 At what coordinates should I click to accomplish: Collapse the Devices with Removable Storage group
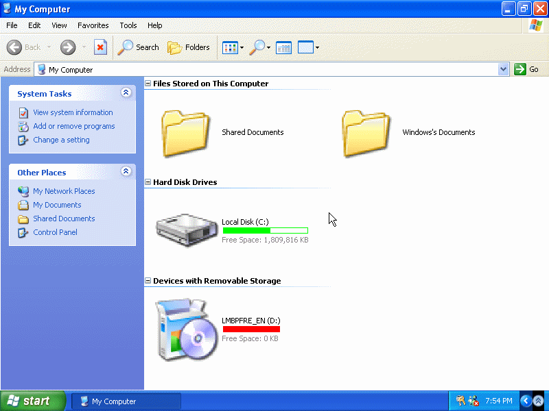pos(148,280)
